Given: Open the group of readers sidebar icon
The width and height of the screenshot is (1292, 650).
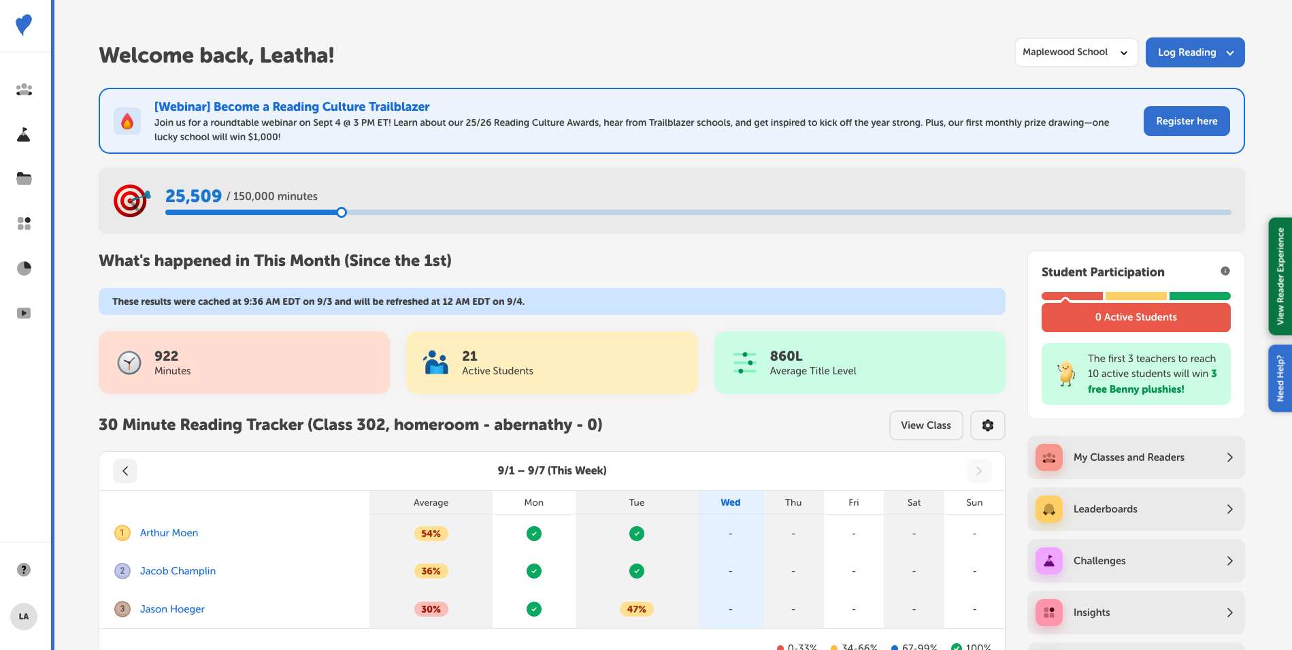Looking at the screenshot, I should click(x=24, y=89).
